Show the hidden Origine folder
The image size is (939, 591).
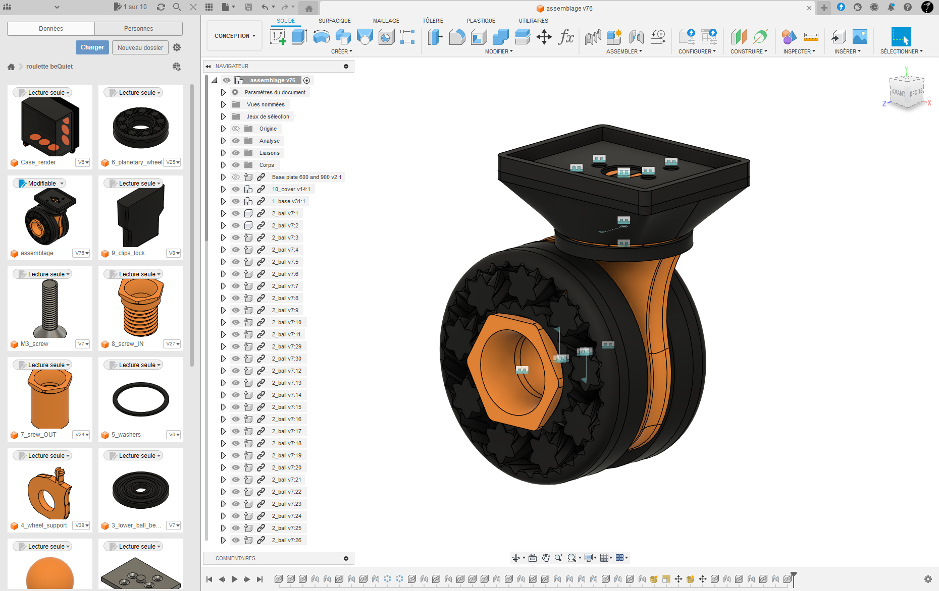236,129
